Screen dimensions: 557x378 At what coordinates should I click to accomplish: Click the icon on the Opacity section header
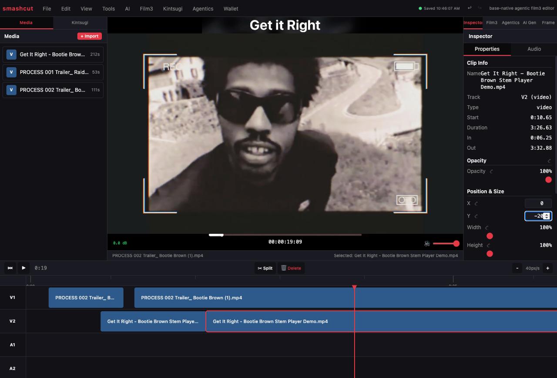[549, 161]
